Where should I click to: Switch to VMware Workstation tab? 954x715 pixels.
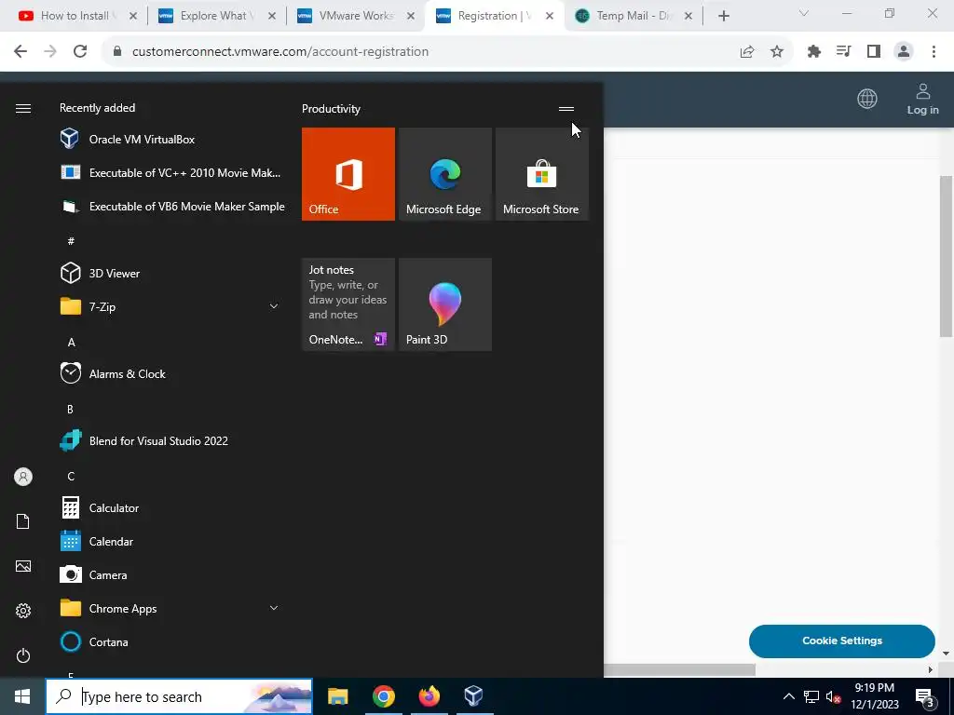click(357, 16)
